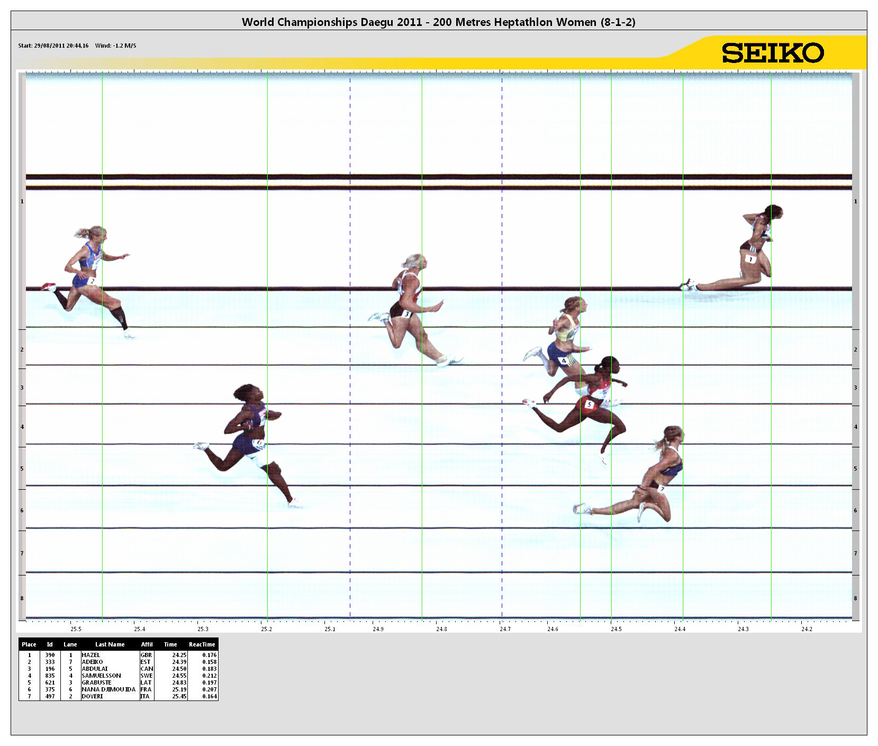Click bib number 4 on the yellow-topped runner
878x746 pixels.
tap(564, 361)
